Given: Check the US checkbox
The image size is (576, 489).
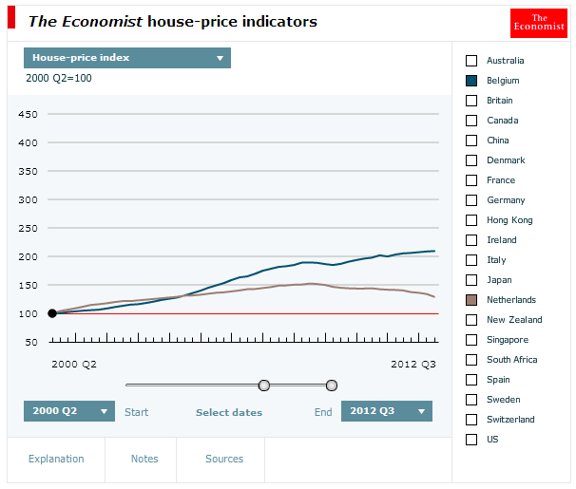Looking at the screenshot, I should click(470, 440).
